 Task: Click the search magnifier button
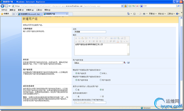[x=179, y=6]
